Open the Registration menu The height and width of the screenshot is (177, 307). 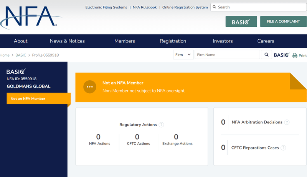pos(173,41)
